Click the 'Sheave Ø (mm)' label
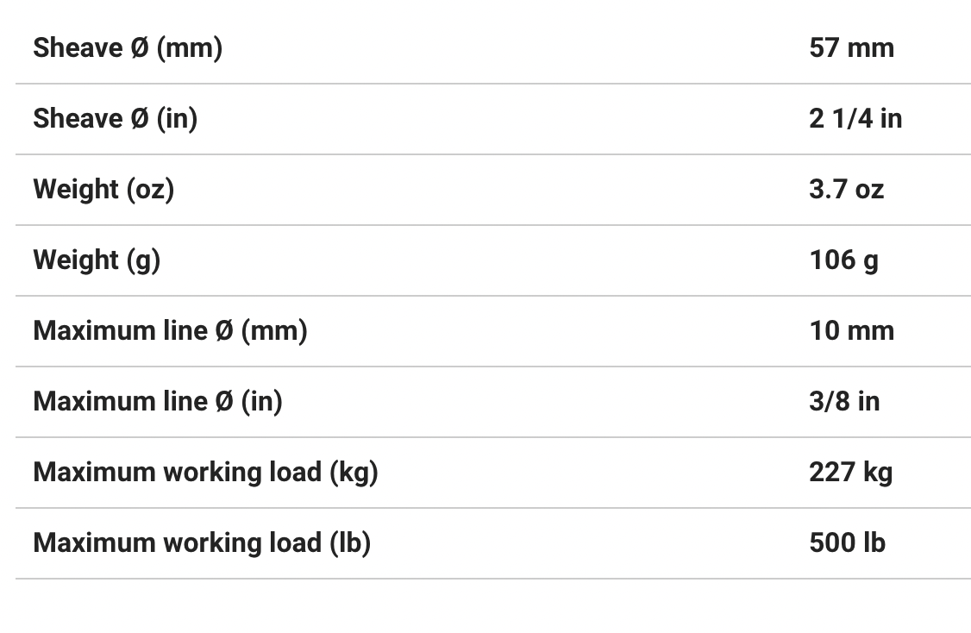The height and width of the screenshot is (633, 971). pyautogui.click(x=128, y=47)
